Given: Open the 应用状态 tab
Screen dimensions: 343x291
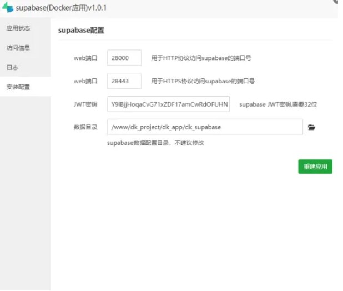Looking at the screenshot, I should pyautogui.click(x=25, y=28).
